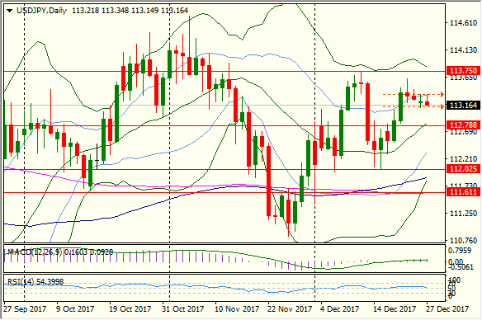
Task: Click the current price label 113.164
Action: 463,106
